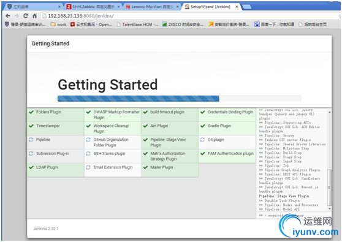Close the SHHLZabbix tab
Screen dimensions: 342x242
tap(118, 7)
